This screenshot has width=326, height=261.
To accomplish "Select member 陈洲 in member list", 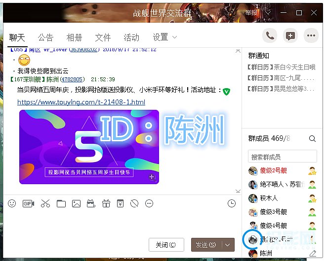I will [x=283, y=253].
